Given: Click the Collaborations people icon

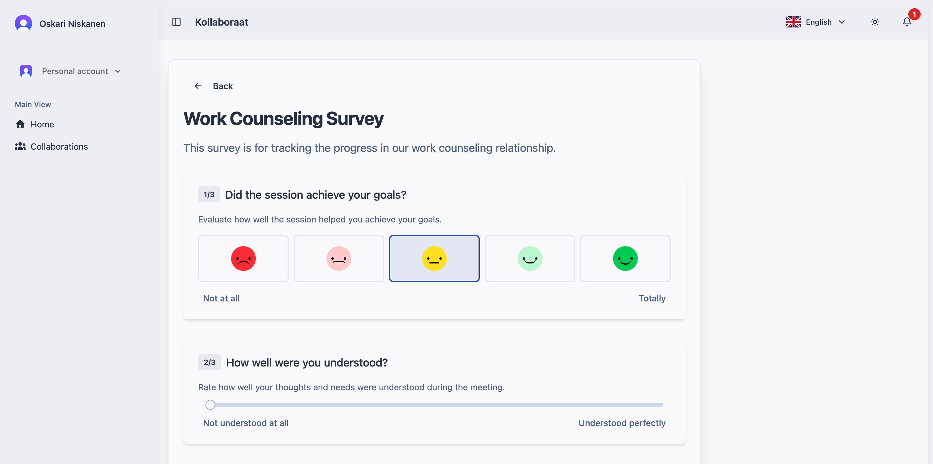Looking at the screenshot, I should 20,146.
